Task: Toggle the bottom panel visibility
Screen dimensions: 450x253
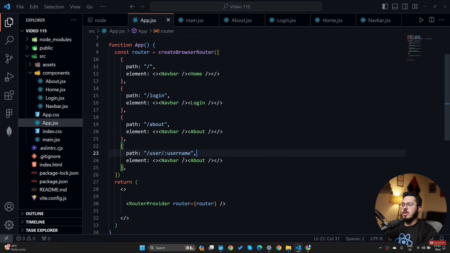Action: 394,6
